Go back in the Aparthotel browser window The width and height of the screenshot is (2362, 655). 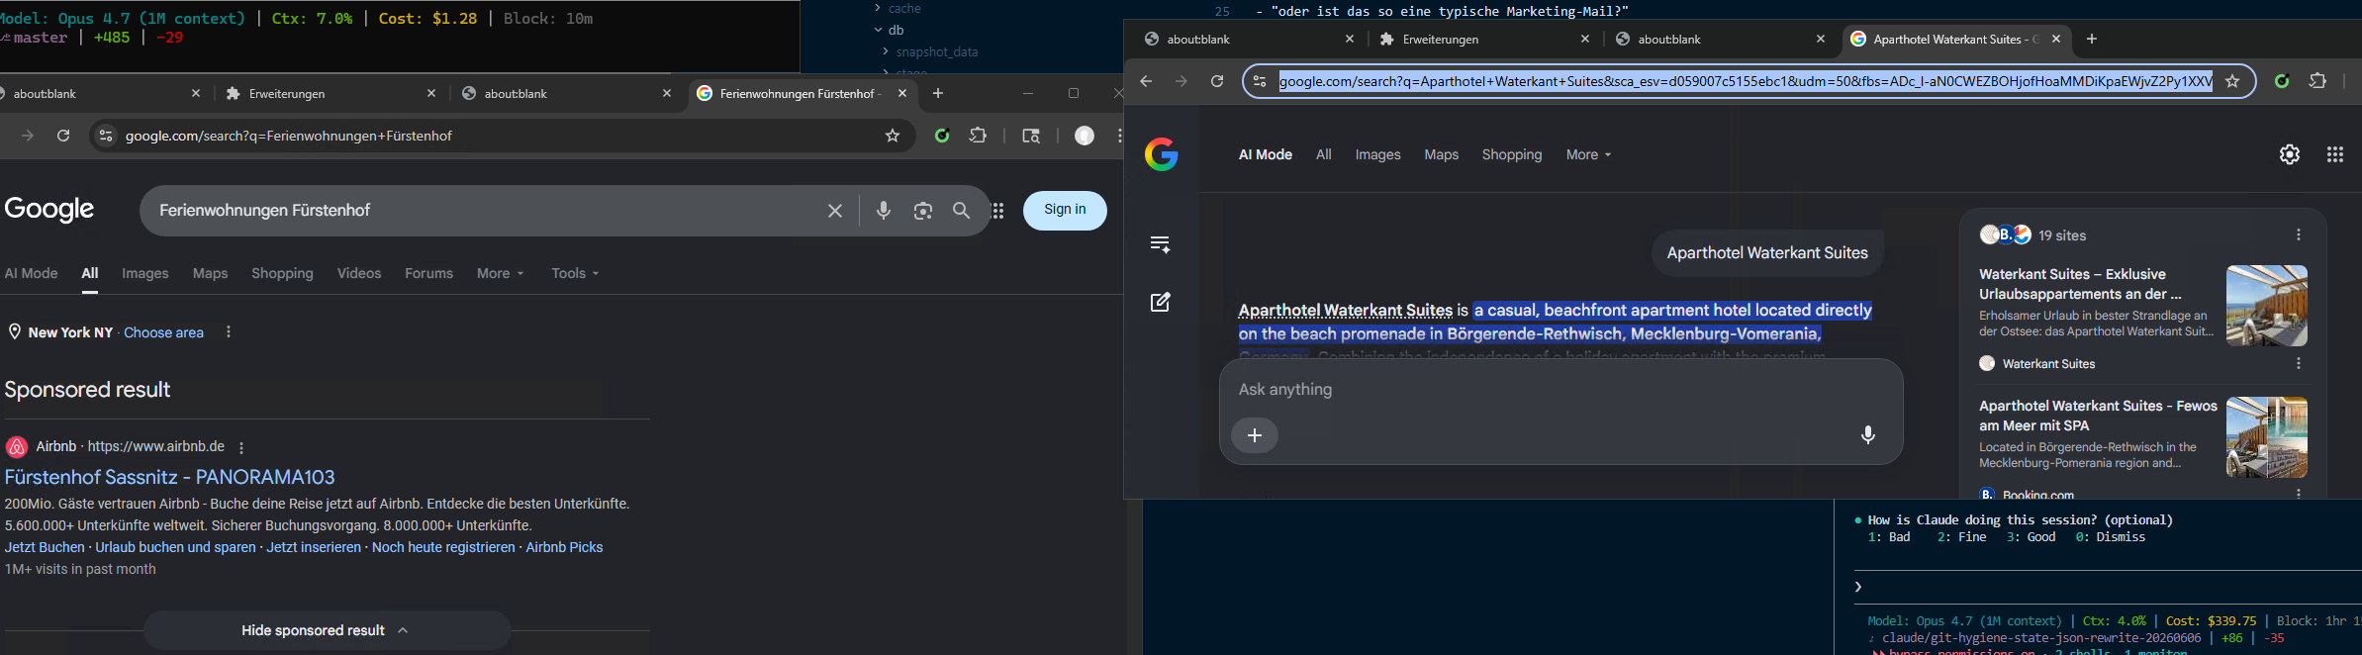[x=1146, y=81]
